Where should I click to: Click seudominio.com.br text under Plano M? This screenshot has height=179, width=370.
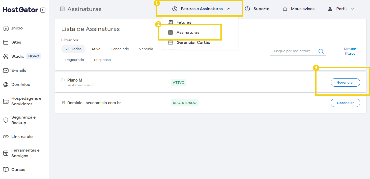coord(80,85)
